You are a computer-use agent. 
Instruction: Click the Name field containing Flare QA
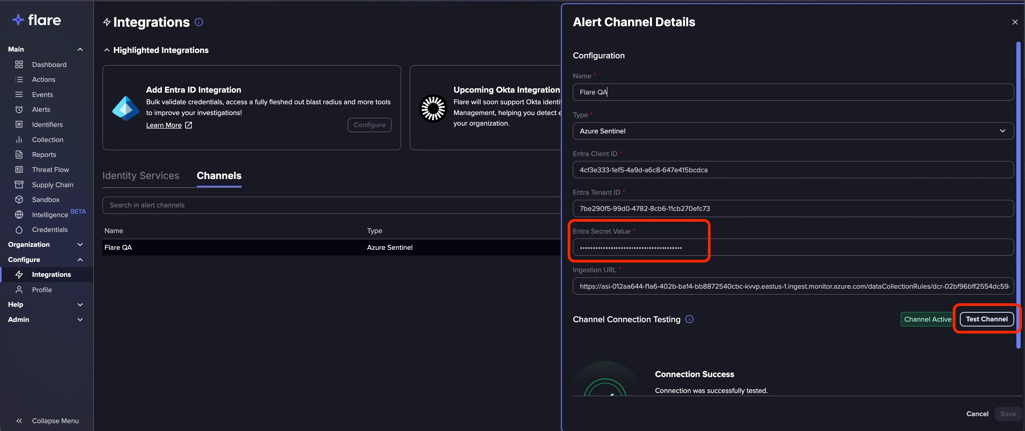tap(793, 92)
